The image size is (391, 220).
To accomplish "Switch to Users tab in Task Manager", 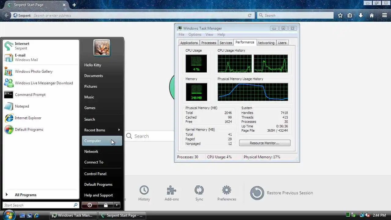I will 282,43.
